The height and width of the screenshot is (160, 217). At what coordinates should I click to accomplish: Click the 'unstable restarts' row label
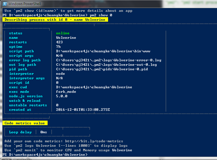[x=28, y=105]
